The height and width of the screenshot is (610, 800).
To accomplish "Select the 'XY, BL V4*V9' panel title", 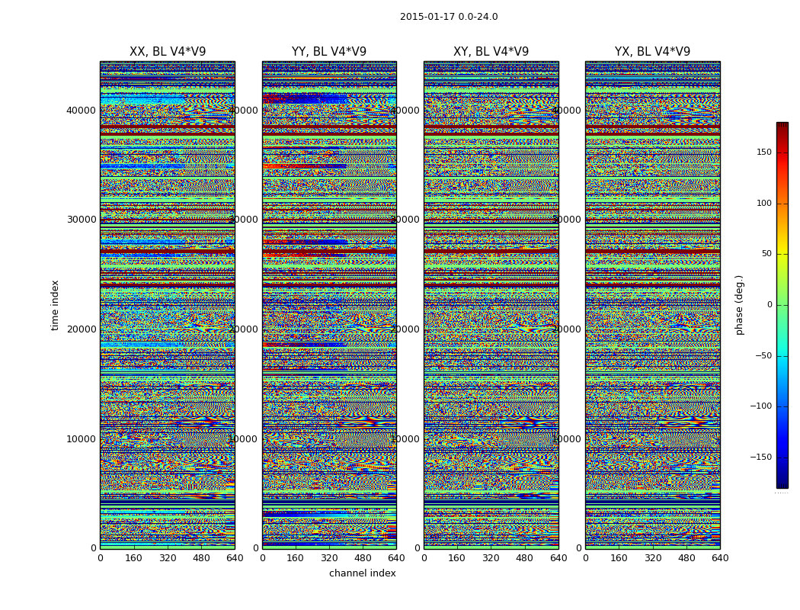I will coord(491,52).
